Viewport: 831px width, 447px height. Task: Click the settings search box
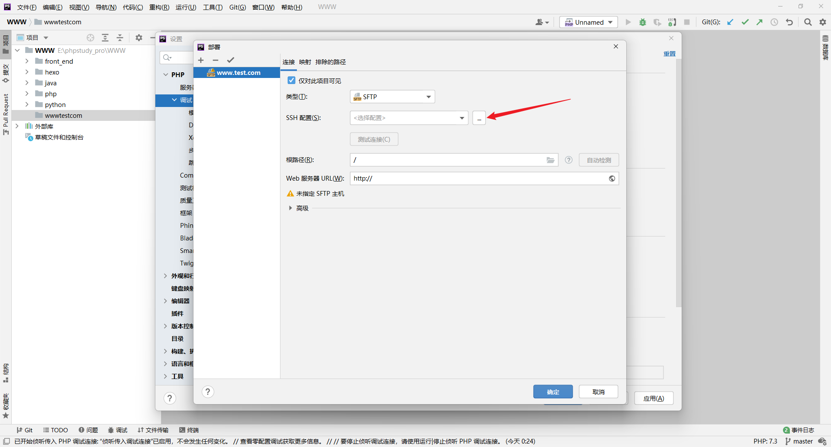click(177, 57)
